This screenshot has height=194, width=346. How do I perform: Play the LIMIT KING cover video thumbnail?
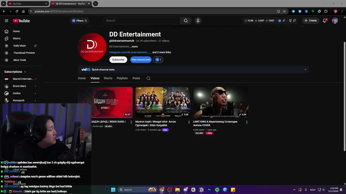221,102
